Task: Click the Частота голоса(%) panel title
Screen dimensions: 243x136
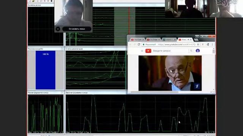Action: (x=35, y=49)
